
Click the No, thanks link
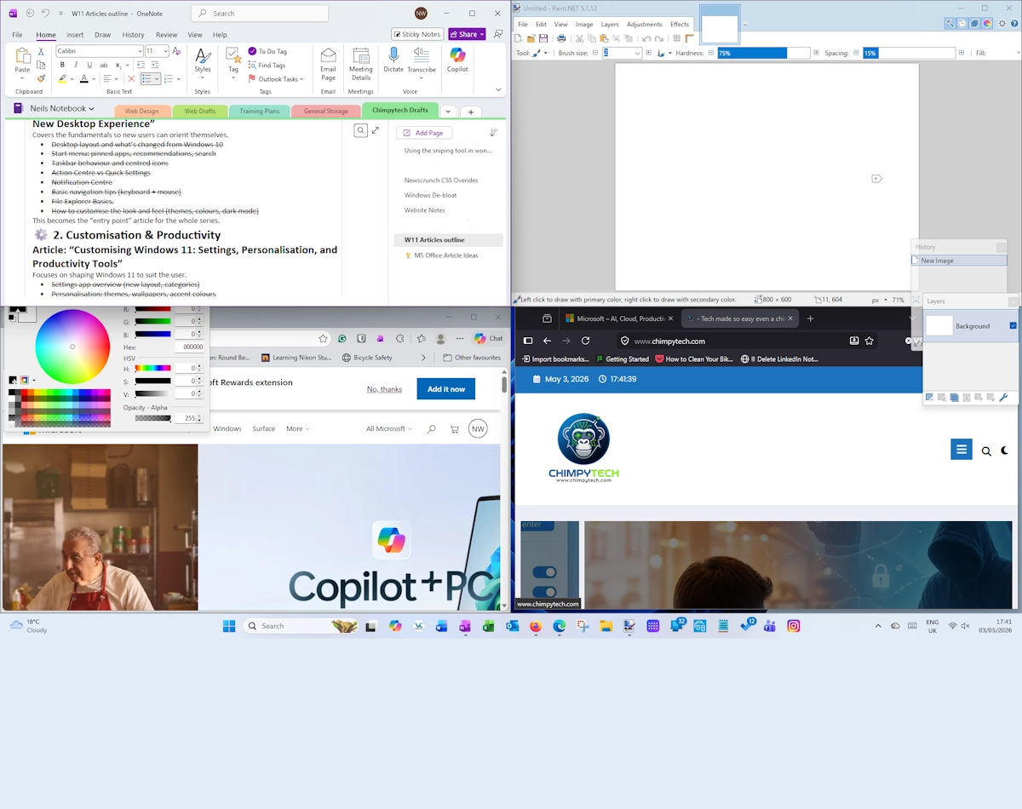384,389
